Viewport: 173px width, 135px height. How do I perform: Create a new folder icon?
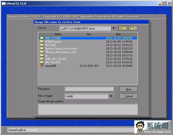[133, 28]
